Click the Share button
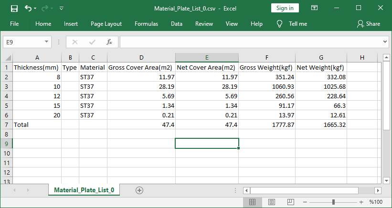392x208 pixels. coord(369,24)
